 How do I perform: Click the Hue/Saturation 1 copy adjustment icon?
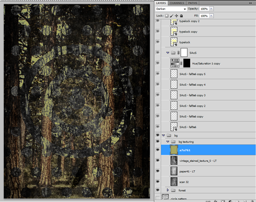(x=174, y=63)
